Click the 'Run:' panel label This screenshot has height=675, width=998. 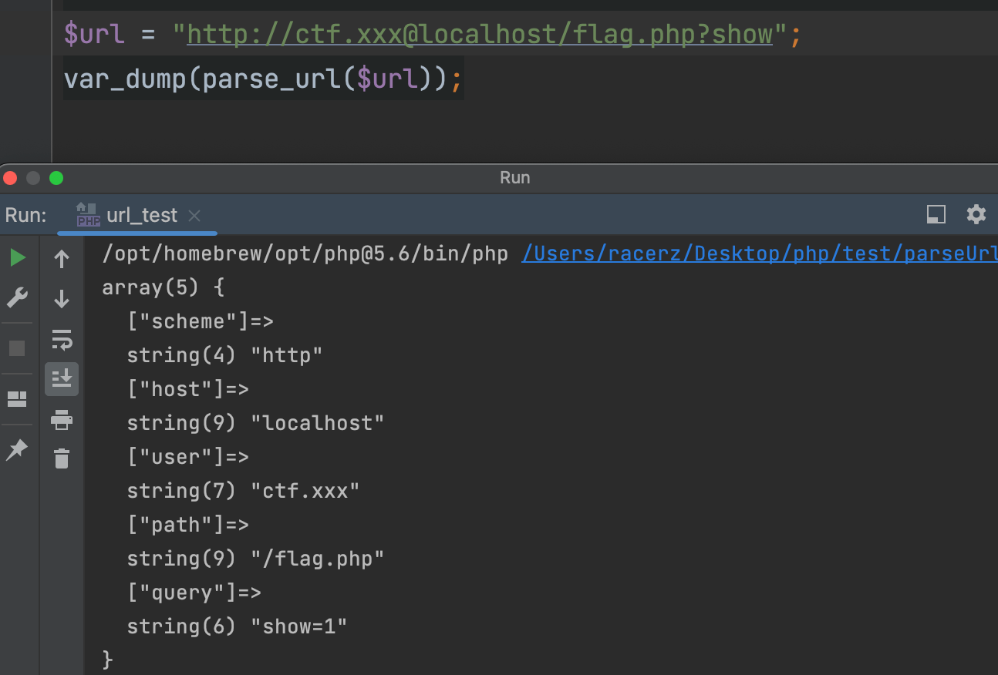pyautogui.click(x=25, y=215)
